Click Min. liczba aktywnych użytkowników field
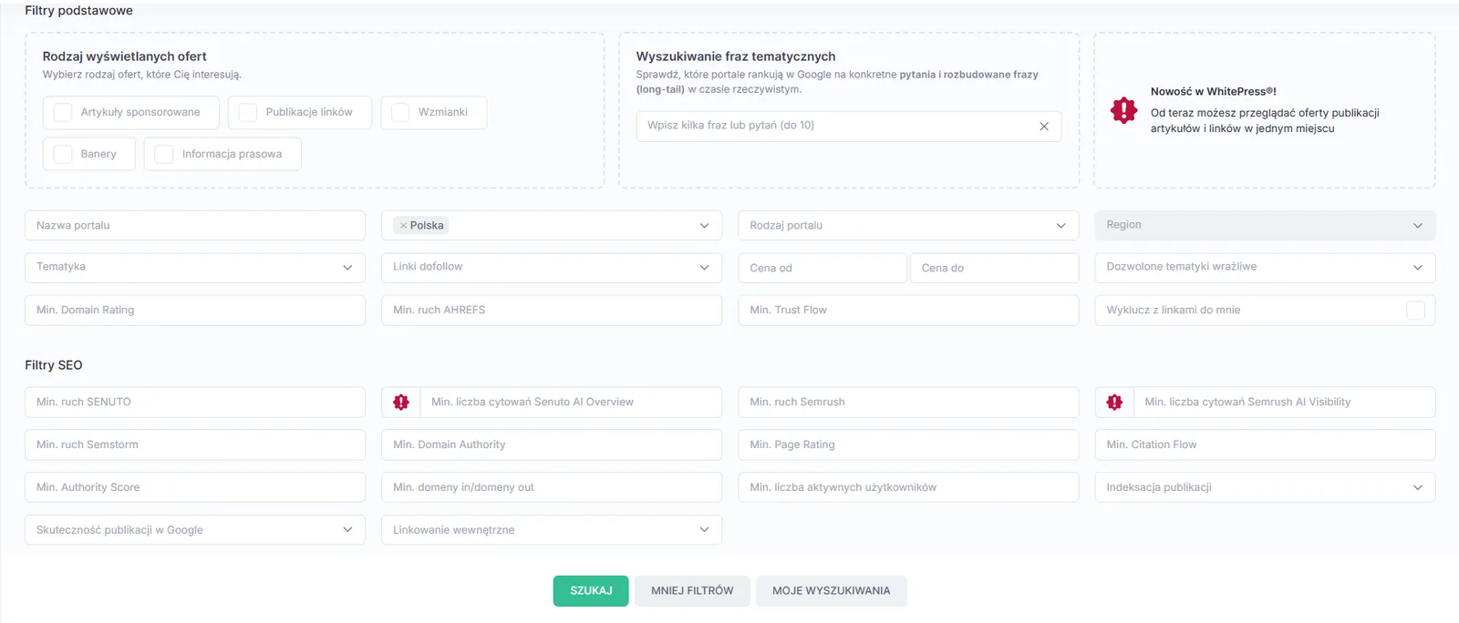The height and width of the screenshot is (623, 1459). click(908, 487)
